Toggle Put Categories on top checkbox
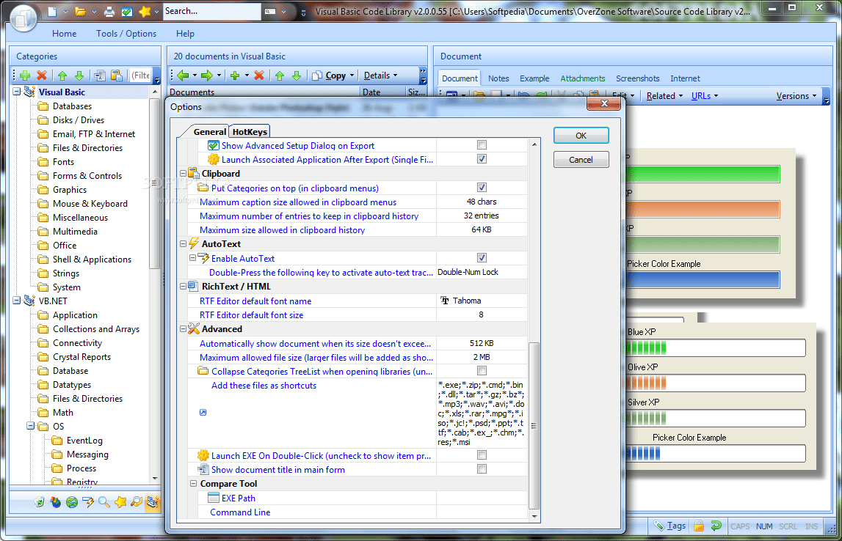The height and width of the screenshot is (541, 842). [x=482, y=187]
